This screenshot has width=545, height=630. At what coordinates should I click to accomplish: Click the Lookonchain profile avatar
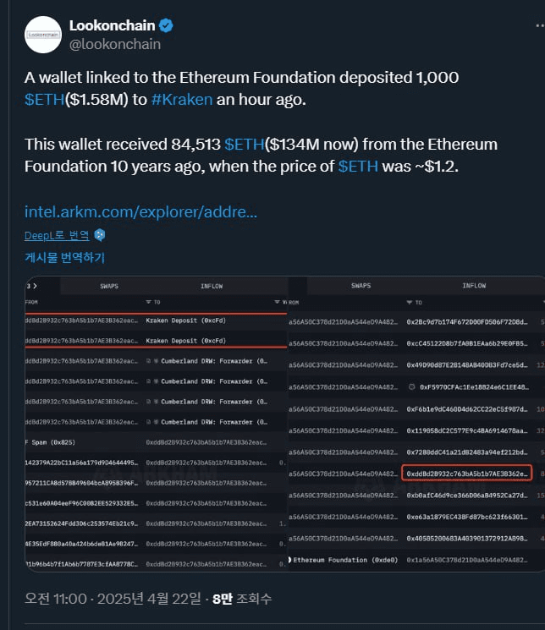tap(43, 36)
